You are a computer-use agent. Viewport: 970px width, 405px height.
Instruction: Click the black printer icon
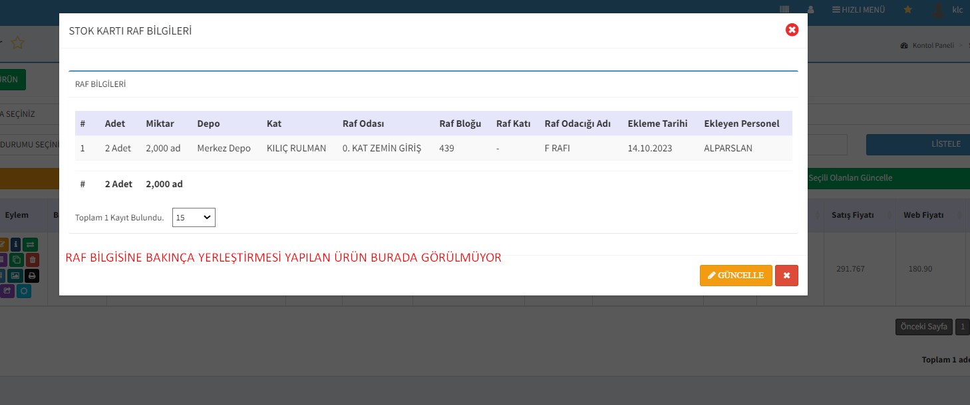[x=31, y=275]
